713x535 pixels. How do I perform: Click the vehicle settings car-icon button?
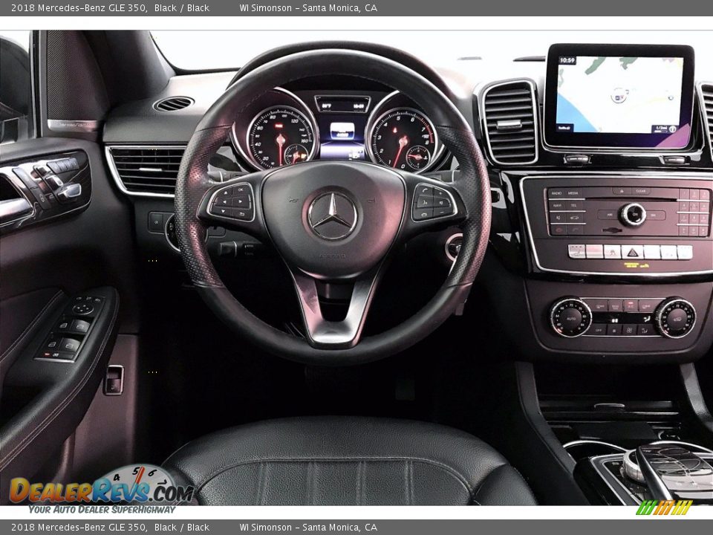coord(575,218)
